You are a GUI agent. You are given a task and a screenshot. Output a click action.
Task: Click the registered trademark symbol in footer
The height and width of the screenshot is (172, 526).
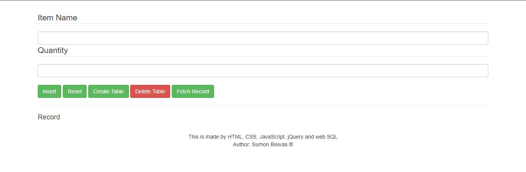291,145
